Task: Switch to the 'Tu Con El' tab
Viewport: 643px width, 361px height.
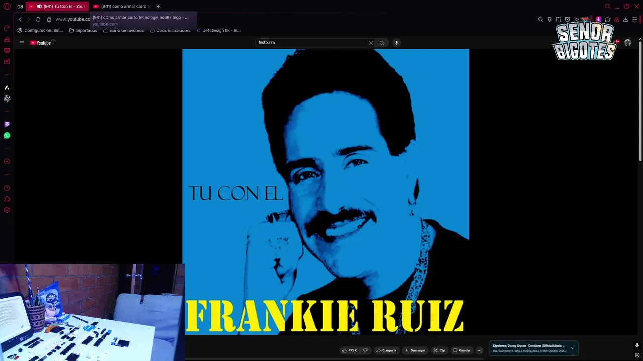Action: [57, 6]
